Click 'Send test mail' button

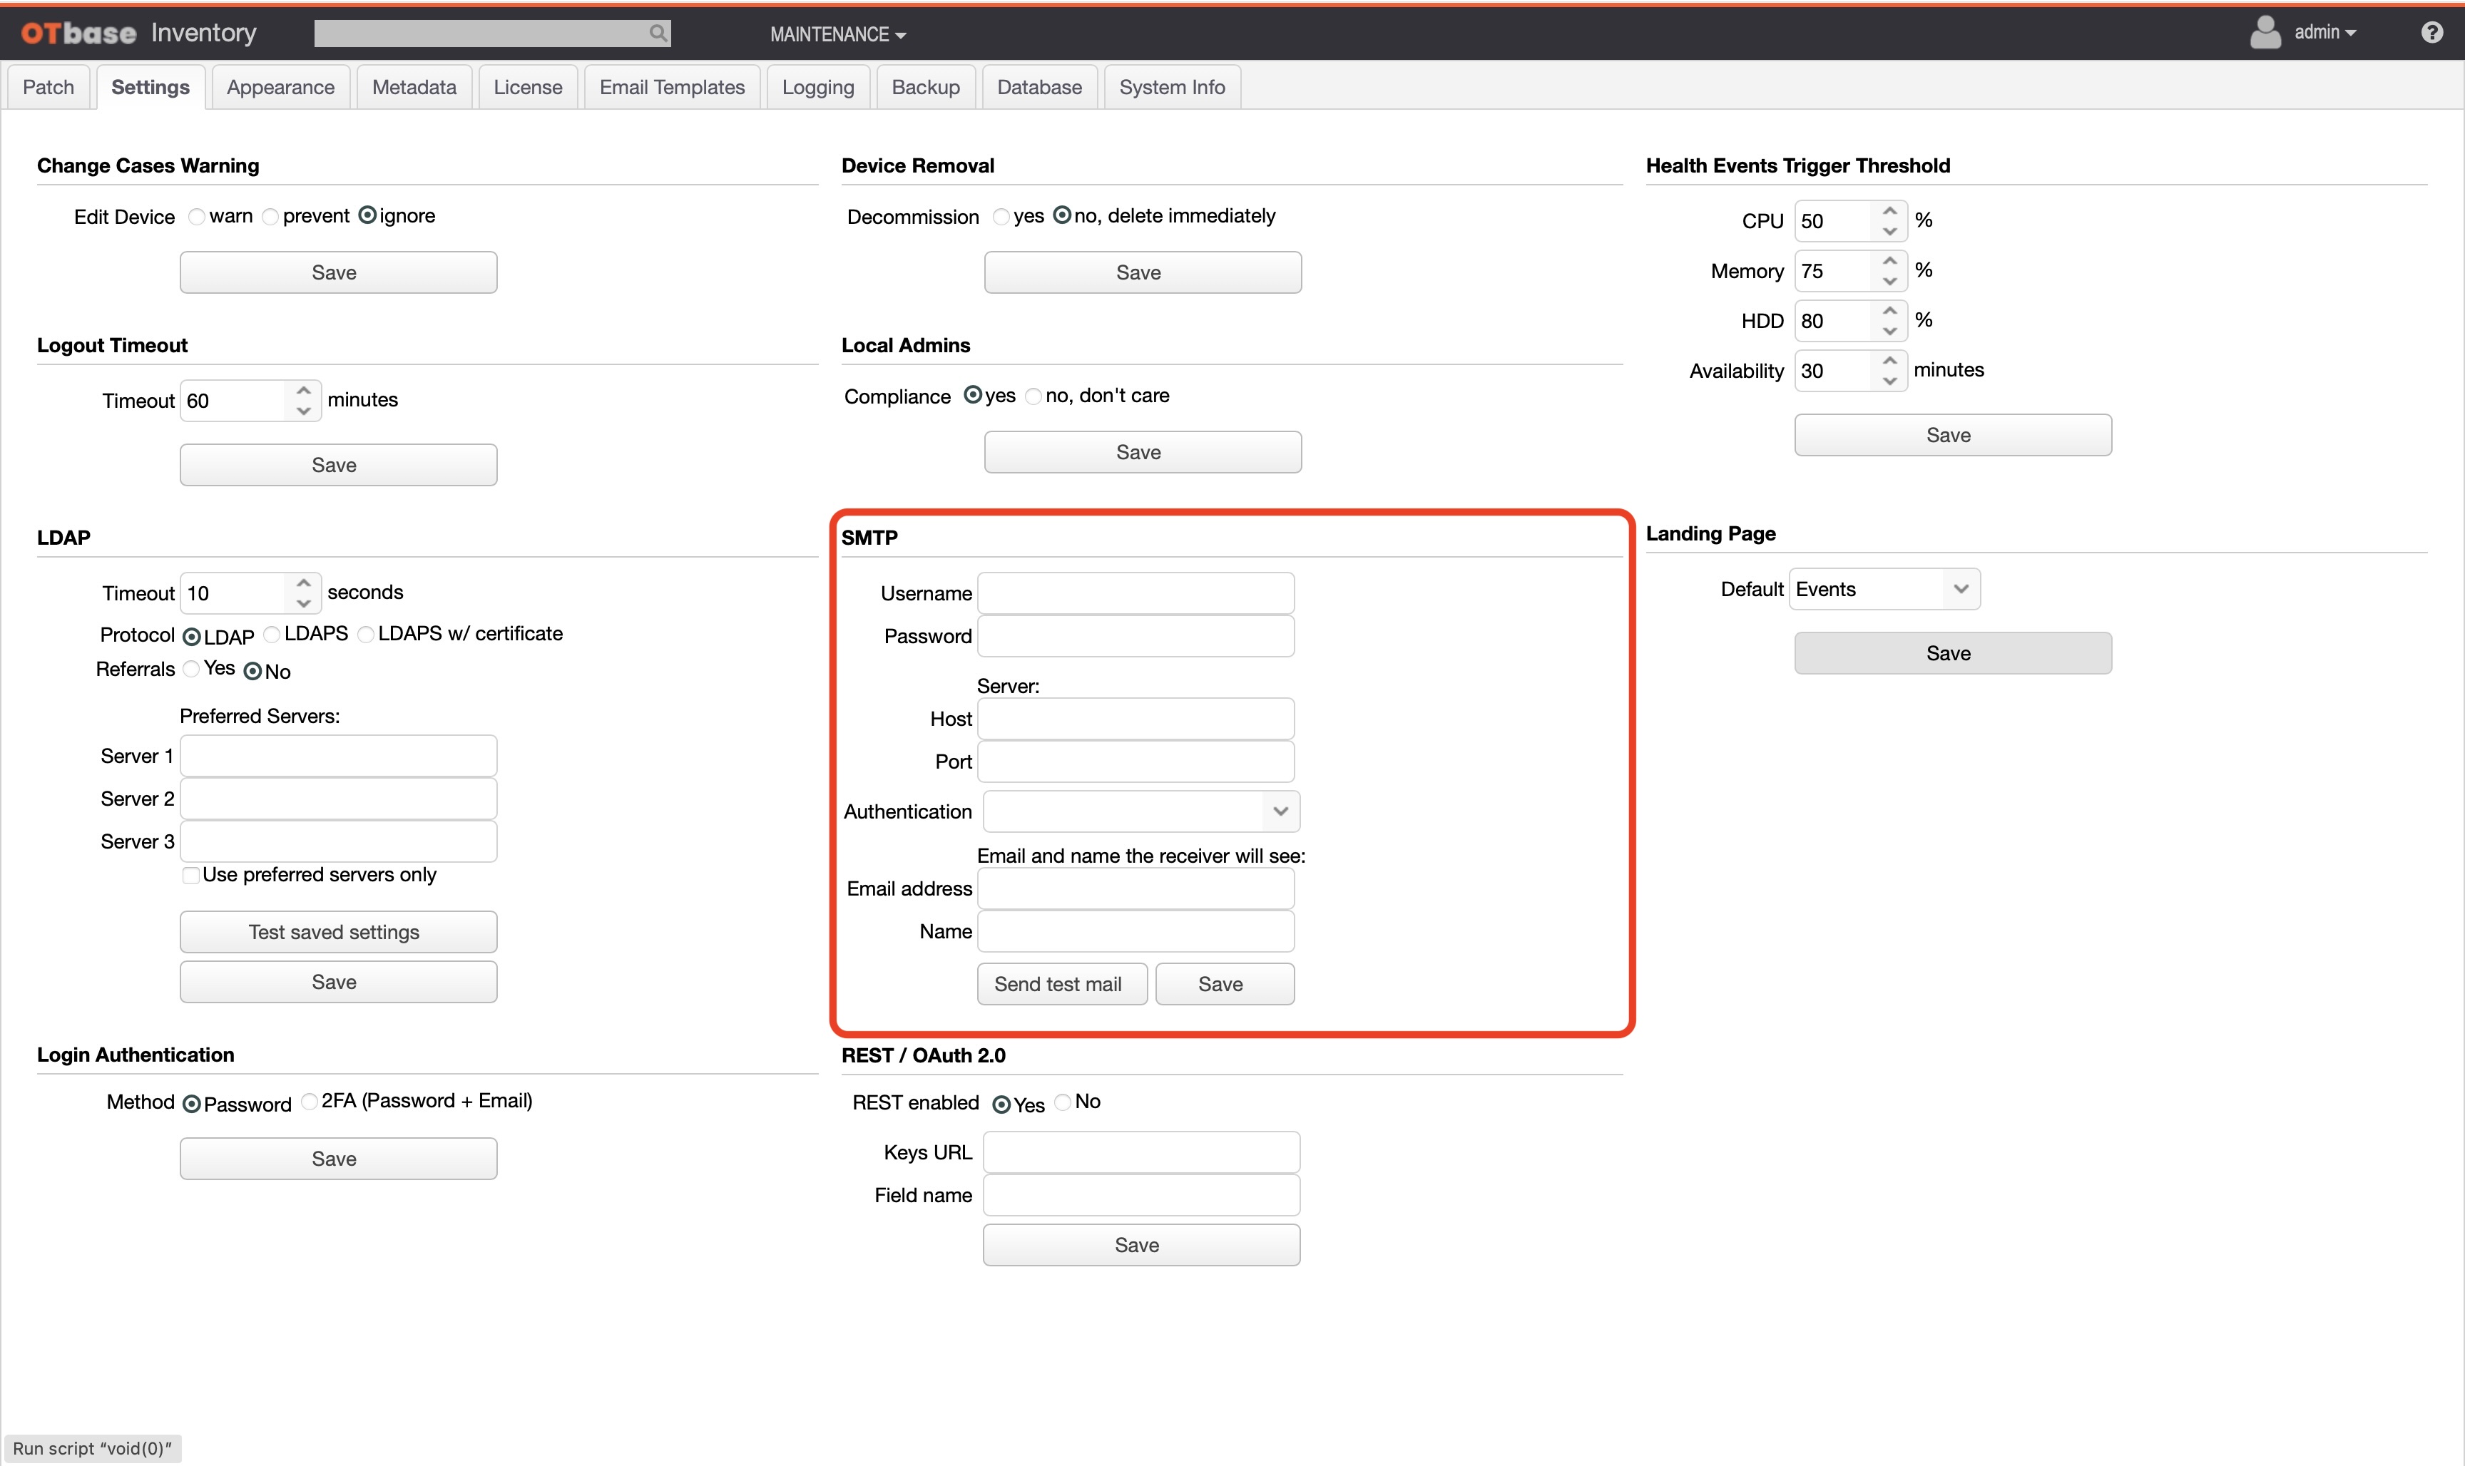coord(1062,984)
